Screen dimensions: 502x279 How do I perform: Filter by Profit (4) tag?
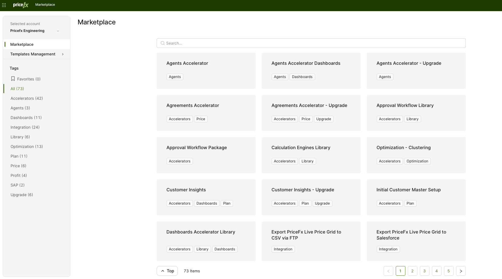pos(19,175)
